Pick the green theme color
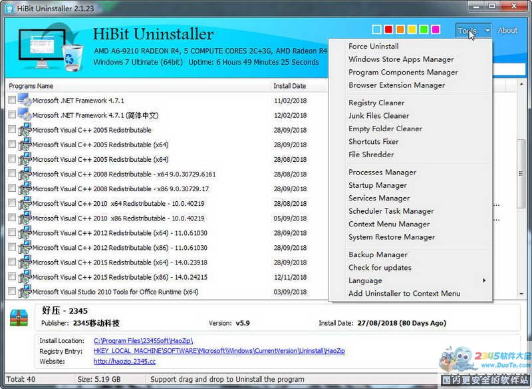The height and width of the screenshot is (389, 532). 424,29
